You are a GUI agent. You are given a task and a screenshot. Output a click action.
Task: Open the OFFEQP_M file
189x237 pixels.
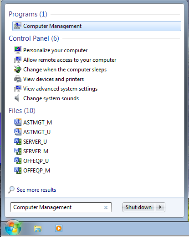(x=36, y=171)
